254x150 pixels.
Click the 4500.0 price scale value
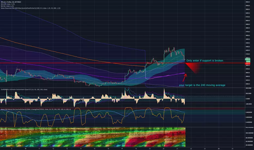pos(248,39)
